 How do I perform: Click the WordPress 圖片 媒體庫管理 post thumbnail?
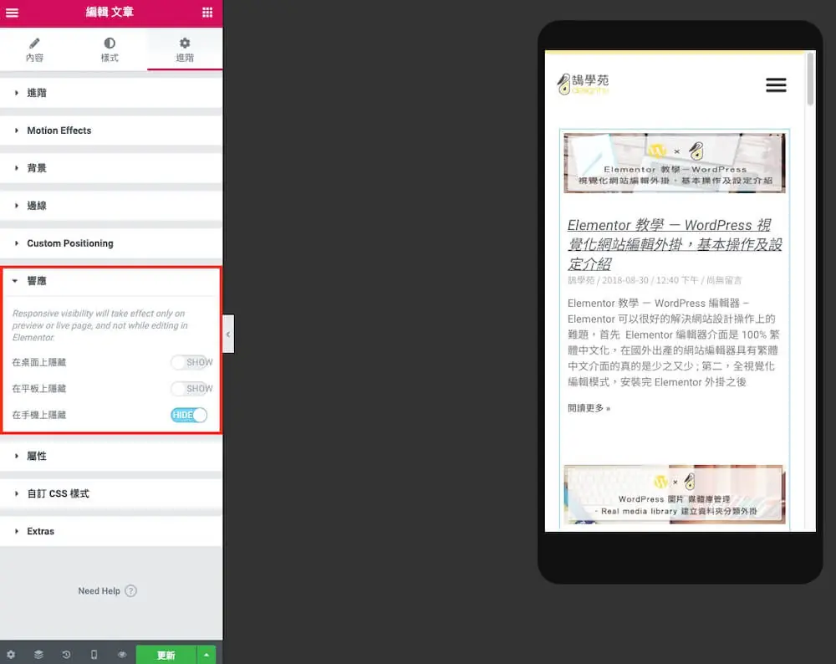[675, 494]
